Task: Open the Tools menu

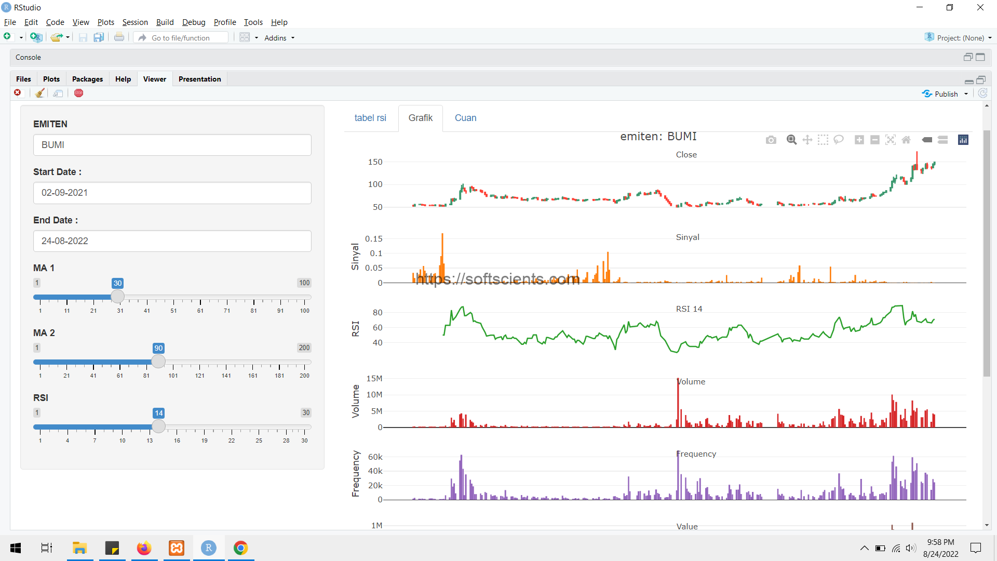Action: pos(253,22)
